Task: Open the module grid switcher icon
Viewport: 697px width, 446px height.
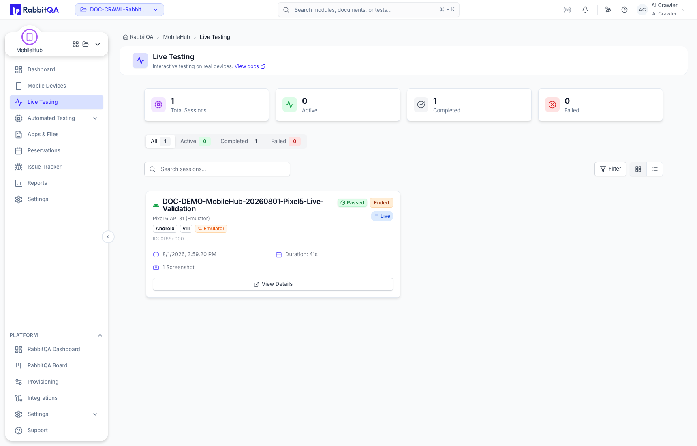Action: (x=76, y=44)
